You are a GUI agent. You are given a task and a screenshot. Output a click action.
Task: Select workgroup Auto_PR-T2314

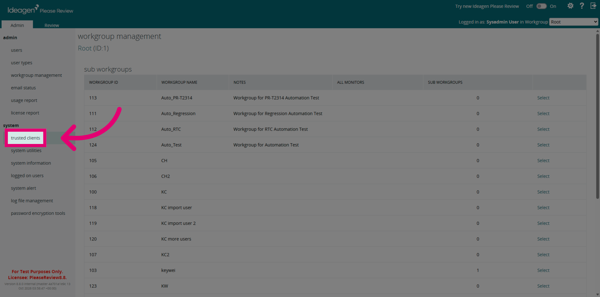click(543, 98)
